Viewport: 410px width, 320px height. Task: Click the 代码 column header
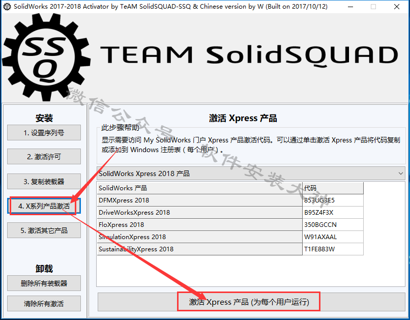(x=333, y=188)
